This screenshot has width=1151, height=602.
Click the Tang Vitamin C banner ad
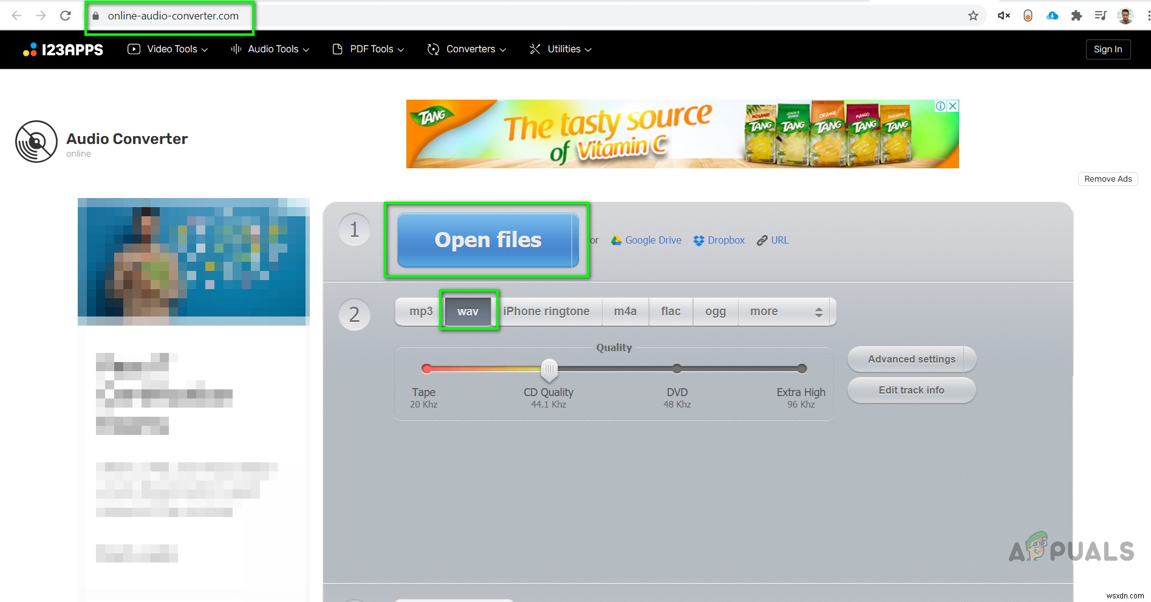click(682, 134)
